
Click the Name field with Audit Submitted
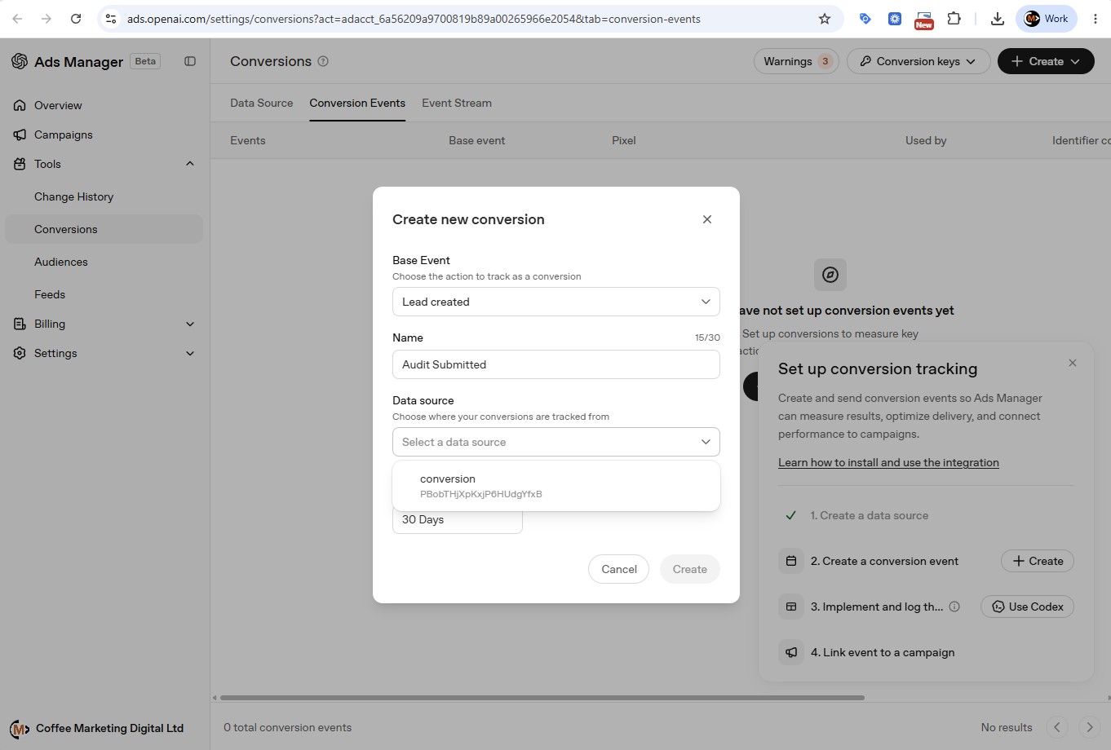[556, 364]
